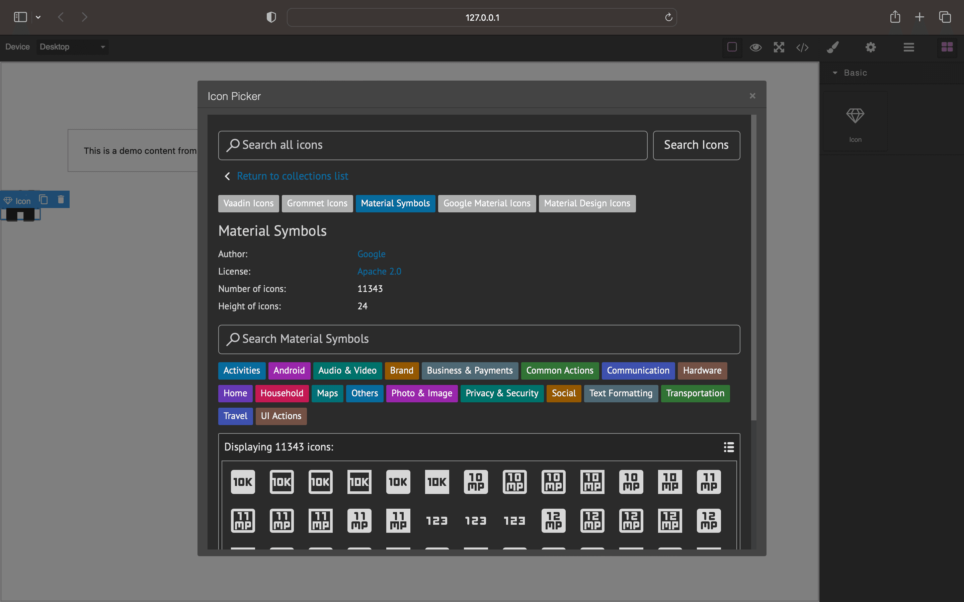Filter icons by Brand category

pos(402,371)
